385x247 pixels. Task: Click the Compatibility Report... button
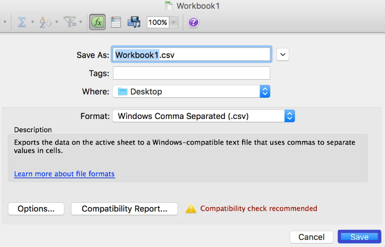tap(124, 209)
